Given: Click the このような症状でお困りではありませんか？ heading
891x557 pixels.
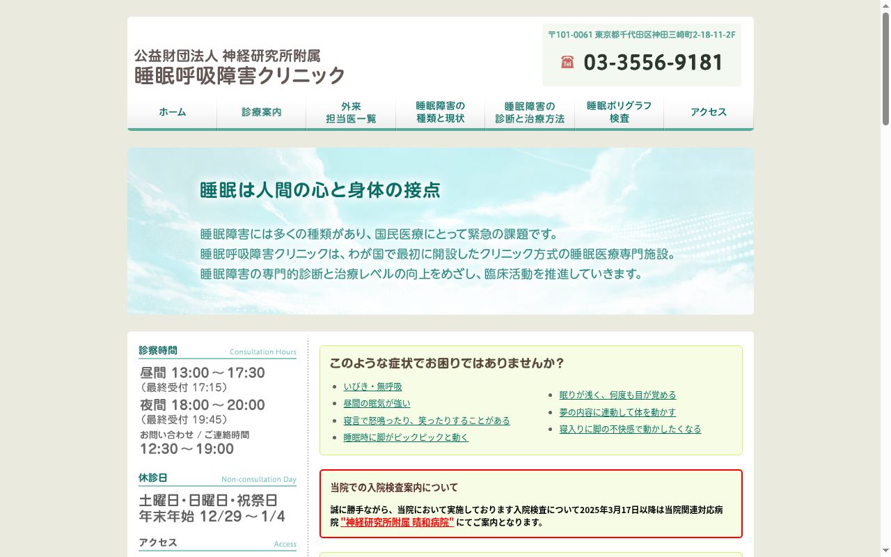Looking at the screenshot, I should coord(447,363).
